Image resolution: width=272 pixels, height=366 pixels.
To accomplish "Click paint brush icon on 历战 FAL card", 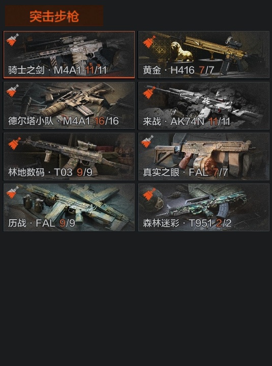I will click(x=12, y=192).
